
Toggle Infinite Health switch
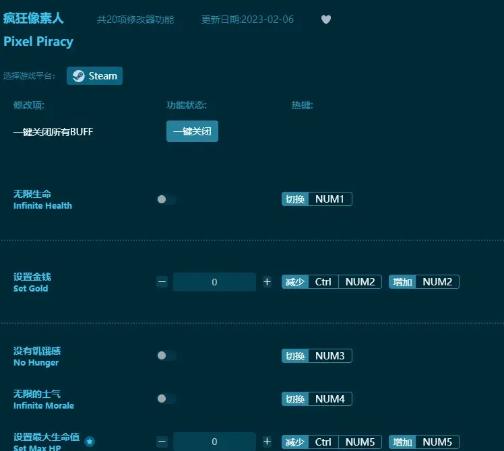[166, 199]
